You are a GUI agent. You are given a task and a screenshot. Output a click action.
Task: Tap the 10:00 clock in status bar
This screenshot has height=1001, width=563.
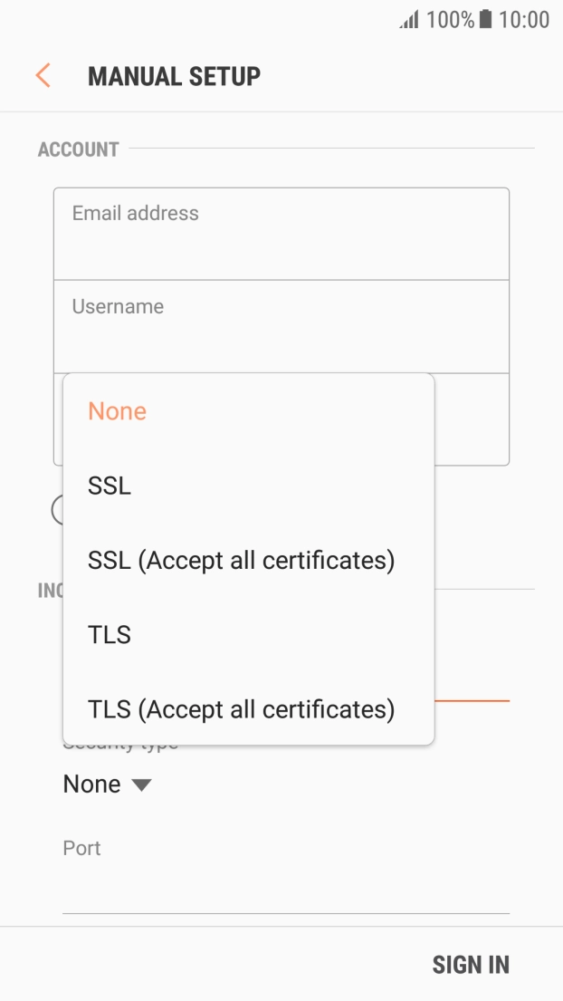[x=524, y=20]
